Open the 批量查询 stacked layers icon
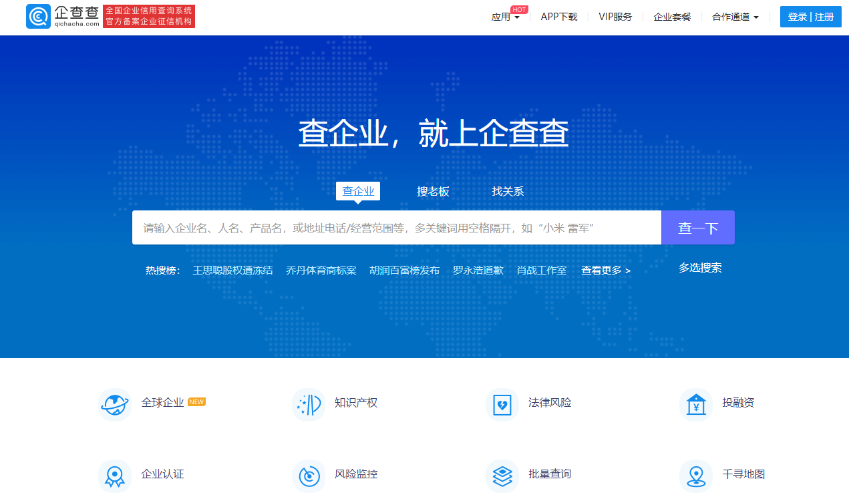Viewport: 849px width, 499px height. coord(502,476)
